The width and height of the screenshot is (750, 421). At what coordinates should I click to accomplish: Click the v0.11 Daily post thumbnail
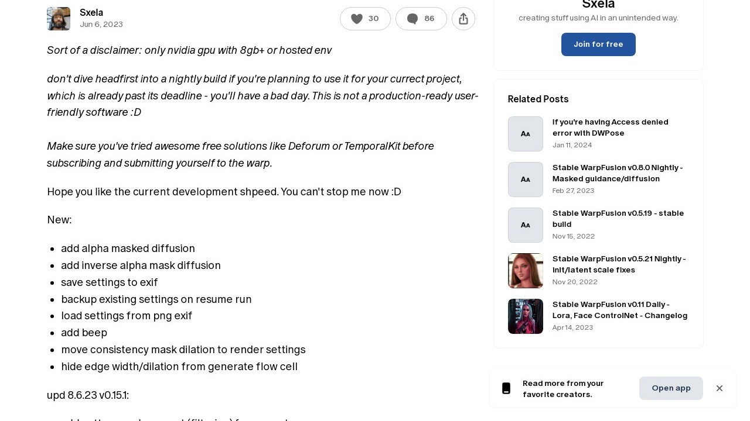(x=526, y=316)
